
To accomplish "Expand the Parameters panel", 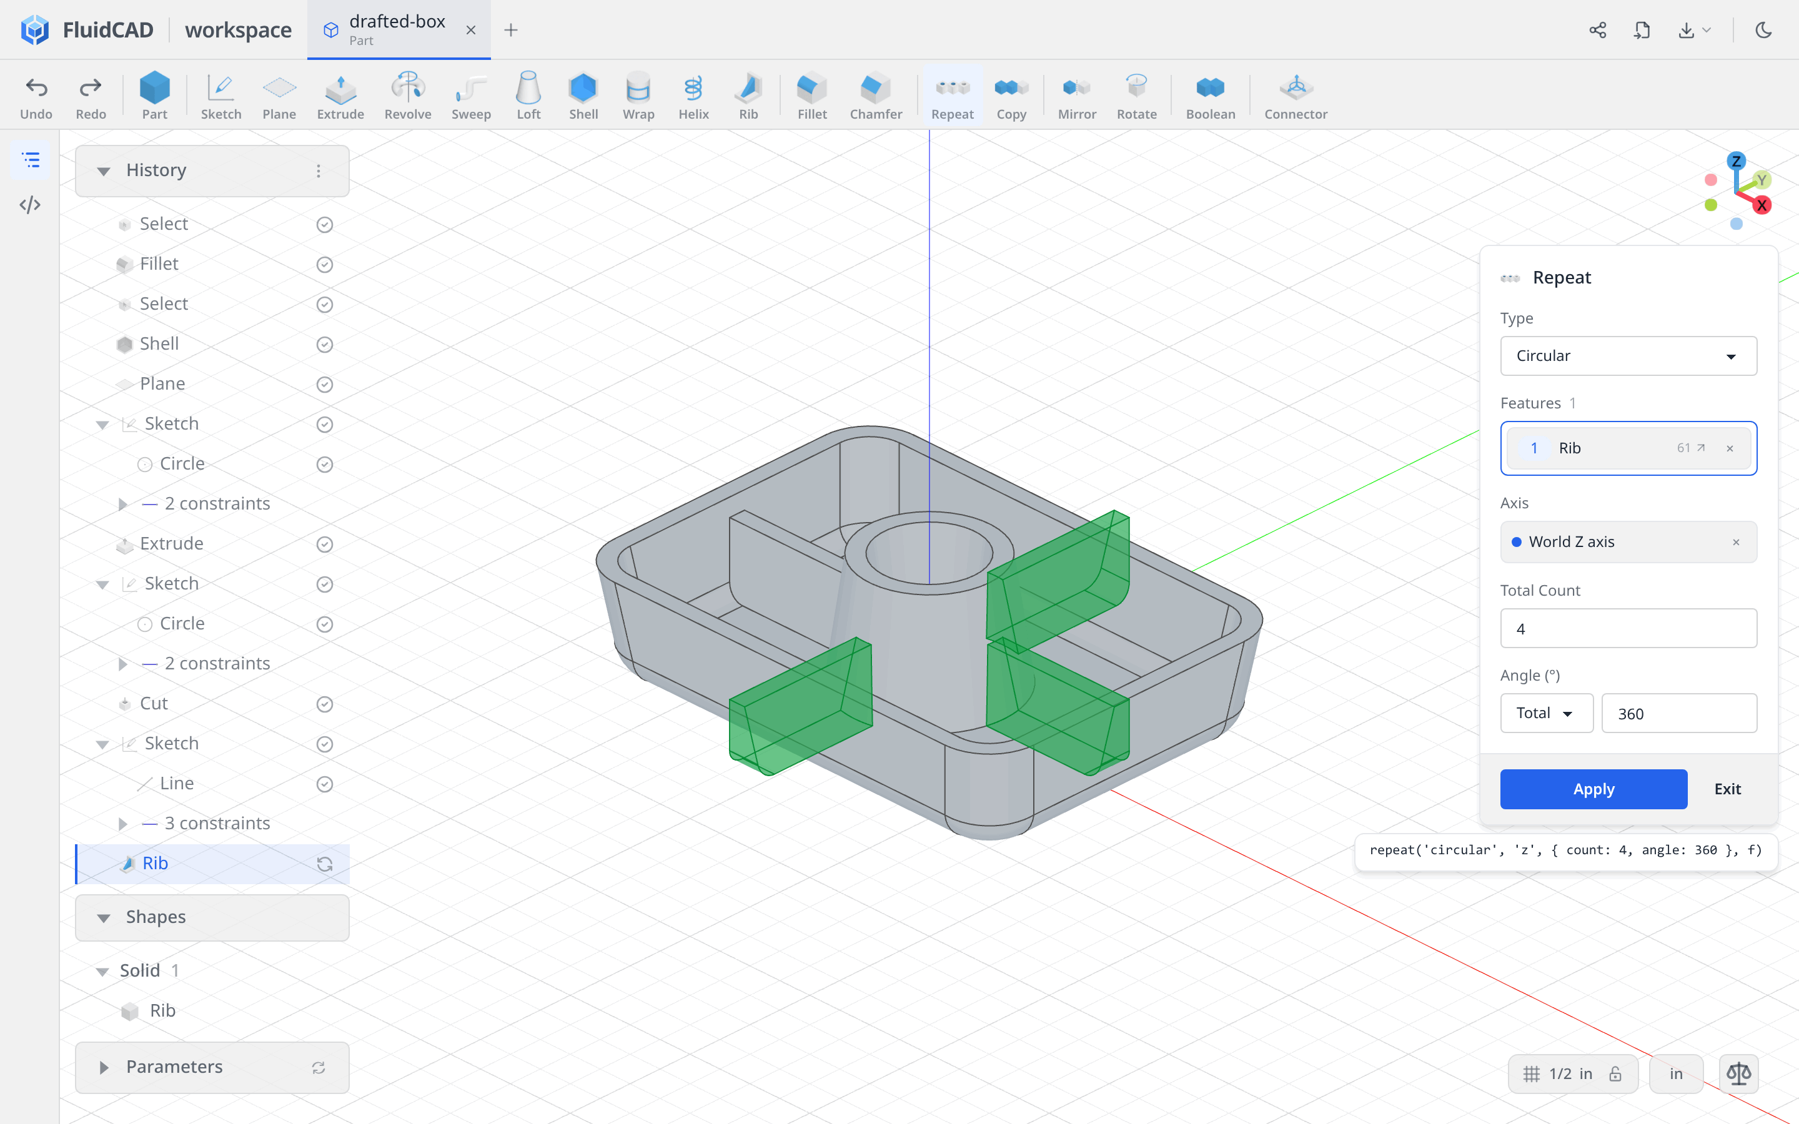I will [103, 1068].
